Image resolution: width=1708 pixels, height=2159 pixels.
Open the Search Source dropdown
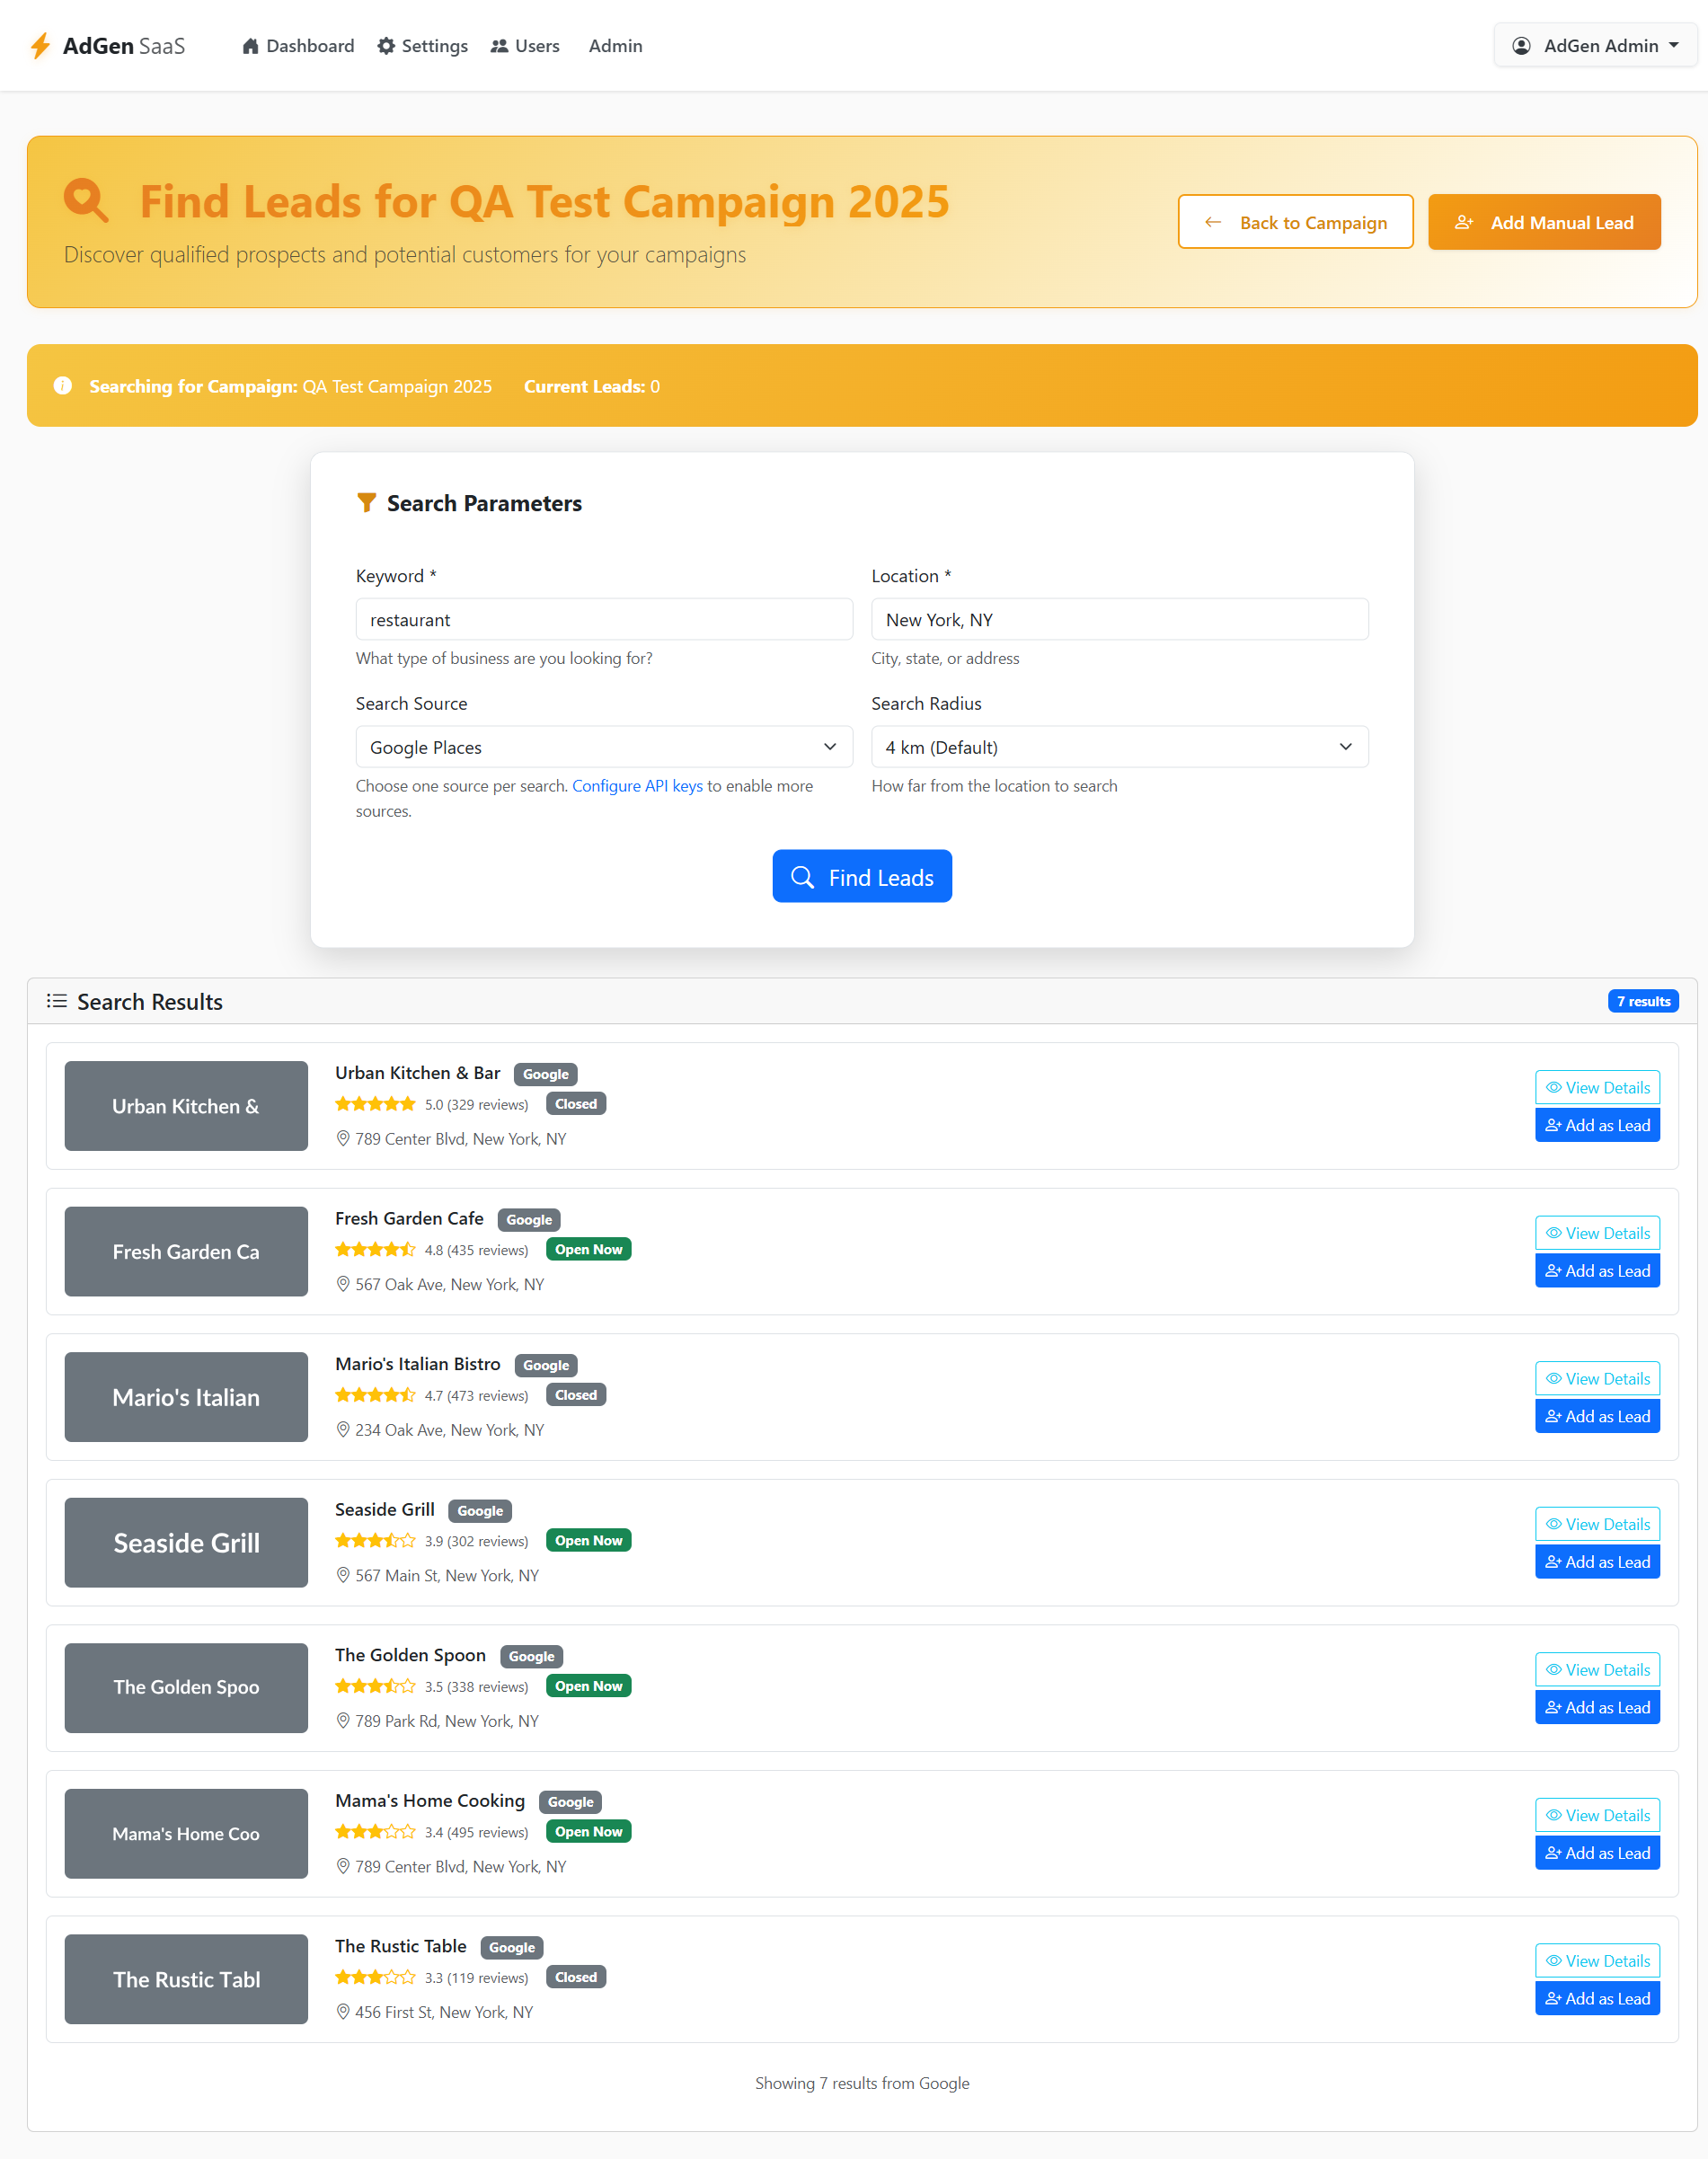(x=604, y=747)
